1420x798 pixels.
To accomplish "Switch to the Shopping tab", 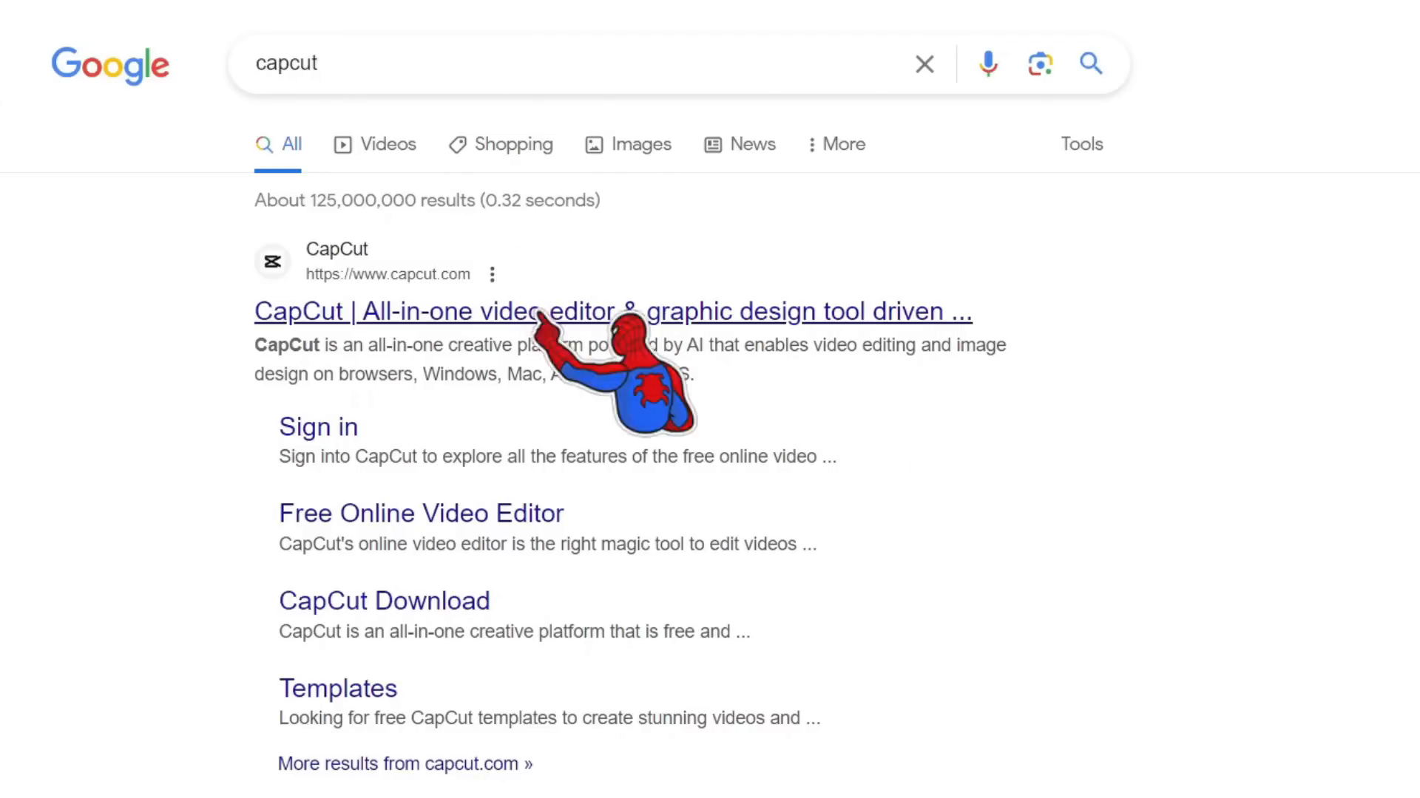I will click(x=501, y=144).
